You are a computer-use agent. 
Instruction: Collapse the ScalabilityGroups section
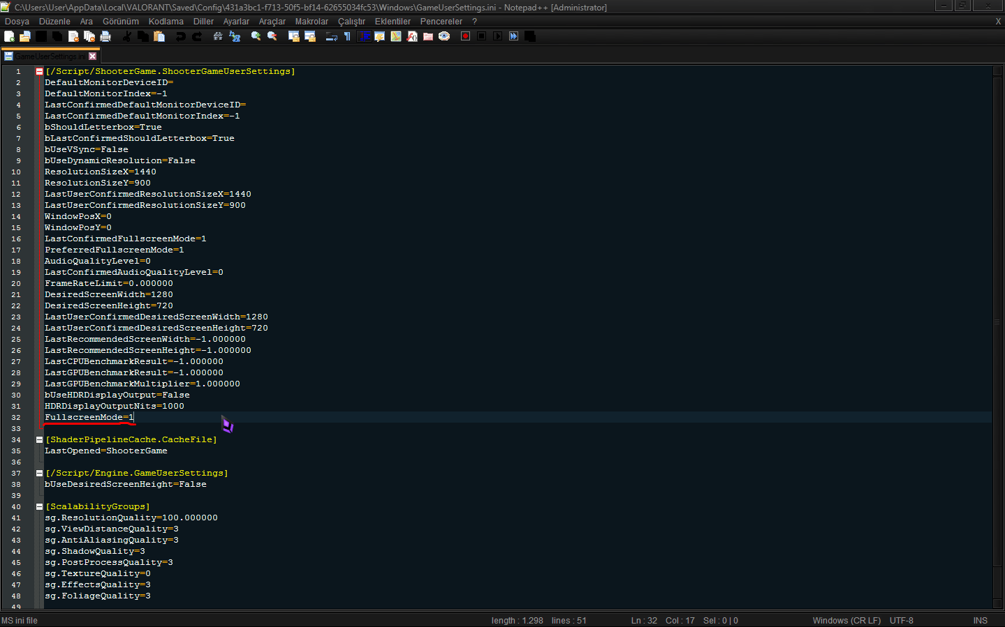[x=38, y=506]
